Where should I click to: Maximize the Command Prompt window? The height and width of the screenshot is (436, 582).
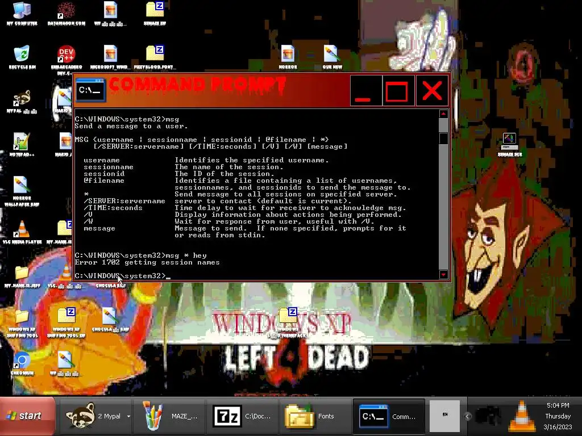click(x=398, y=91)
